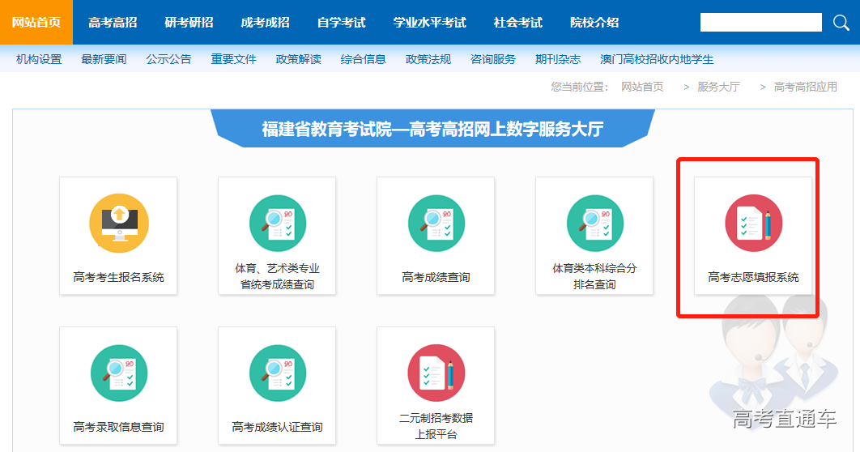This screenshot has width=860, height=452.
Task: Open 体育、艺术类专业省统考成绩查询 icon
Action: click(278, 223)
